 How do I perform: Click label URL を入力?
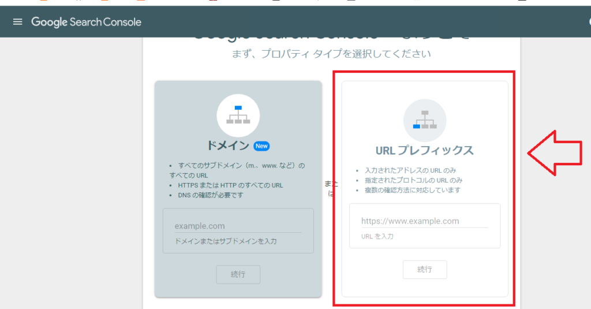tap(377, 236)
